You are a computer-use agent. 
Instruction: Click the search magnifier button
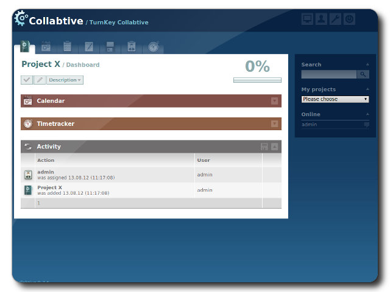(363, 74)
